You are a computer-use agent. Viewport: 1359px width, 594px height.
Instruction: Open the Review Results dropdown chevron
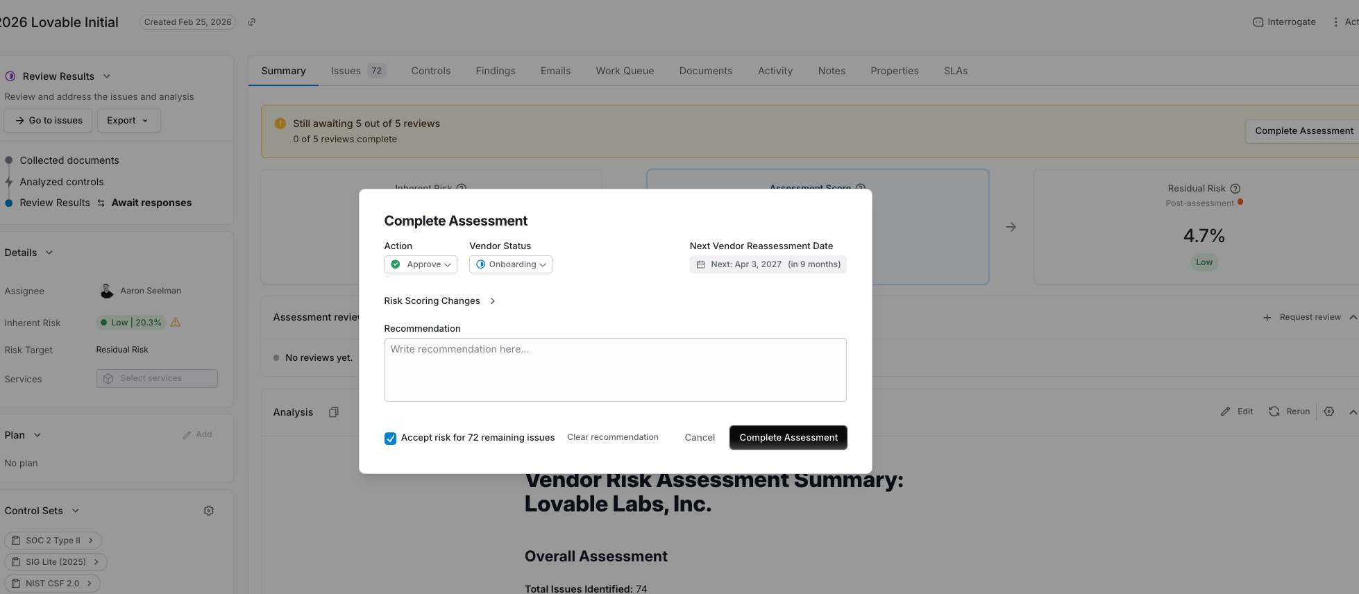click(x=107, y=76)
